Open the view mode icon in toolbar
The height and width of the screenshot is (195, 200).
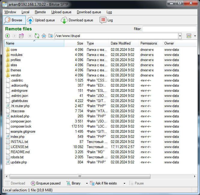189,36
